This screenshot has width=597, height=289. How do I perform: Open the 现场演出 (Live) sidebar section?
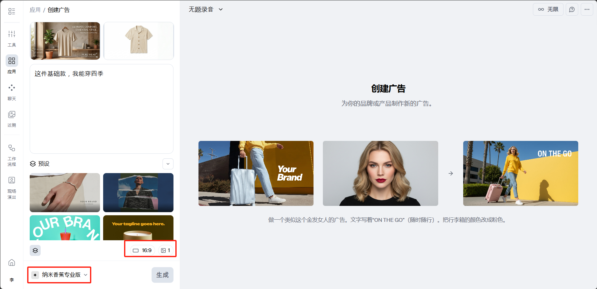point(12,187)
